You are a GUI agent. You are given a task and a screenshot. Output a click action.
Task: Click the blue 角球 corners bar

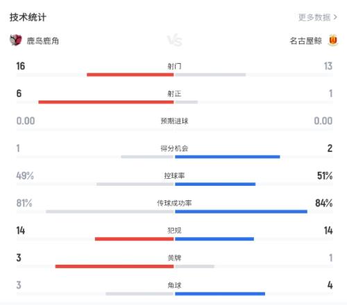click(220, 294)
